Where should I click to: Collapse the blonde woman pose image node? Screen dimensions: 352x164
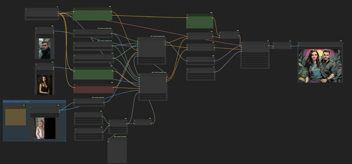(x=31, y=107)
